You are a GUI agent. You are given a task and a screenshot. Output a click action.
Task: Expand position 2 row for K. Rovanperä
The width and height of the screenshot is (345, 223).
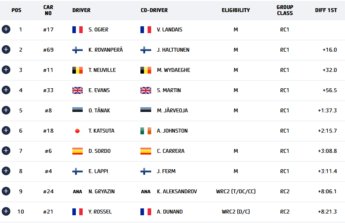point(6,50)
